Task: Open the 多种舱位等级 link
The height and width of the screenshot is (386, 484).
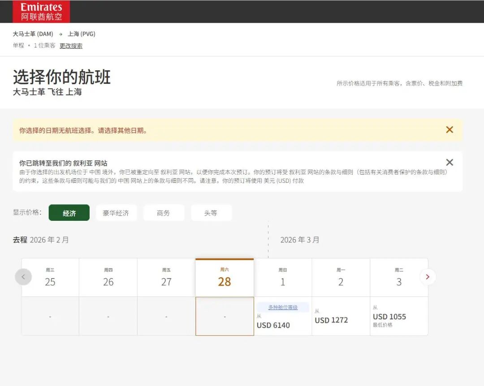Action: coord(283,307)
